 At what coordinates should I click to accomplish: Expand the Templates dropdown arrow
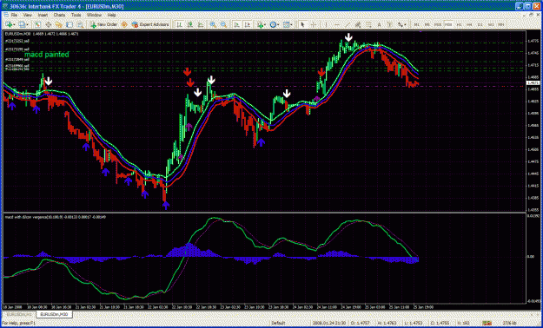click(x=291, y=24)
